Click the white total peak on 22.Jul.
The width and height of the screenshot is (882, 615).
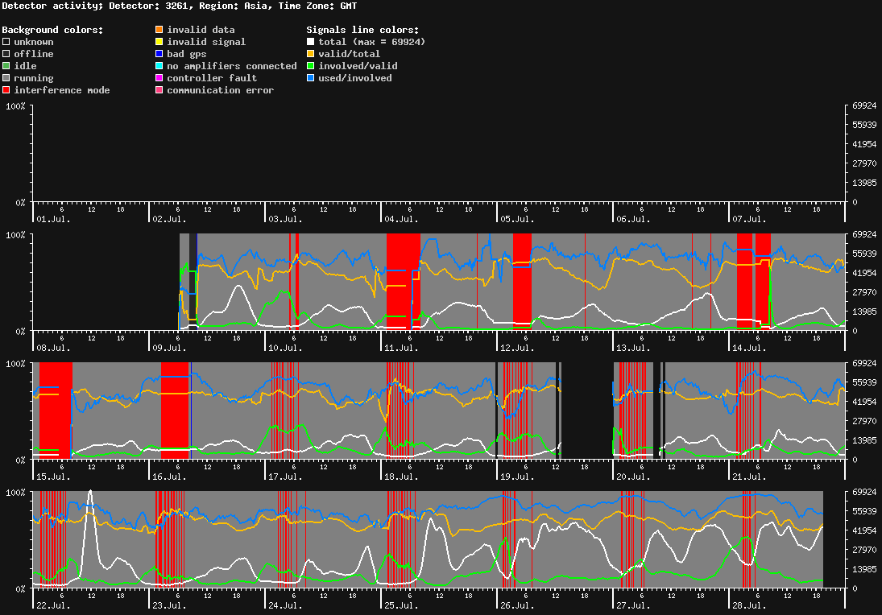[x=90, y=493]
